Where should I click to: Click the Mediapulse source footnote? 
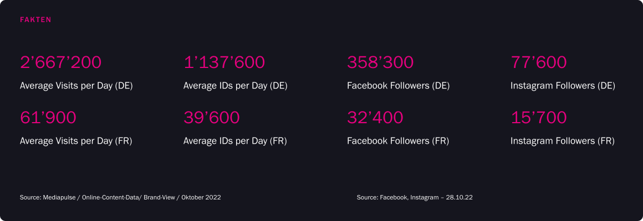(120, 197)
